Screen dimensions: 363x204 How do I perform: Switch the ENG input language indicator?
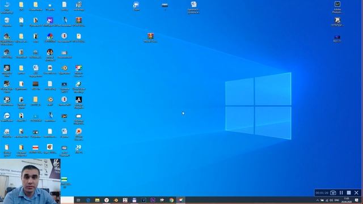(x=337, y=200)
